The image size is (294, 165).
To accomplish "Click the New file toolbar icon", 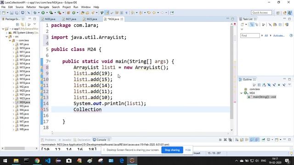I will 4,13.
